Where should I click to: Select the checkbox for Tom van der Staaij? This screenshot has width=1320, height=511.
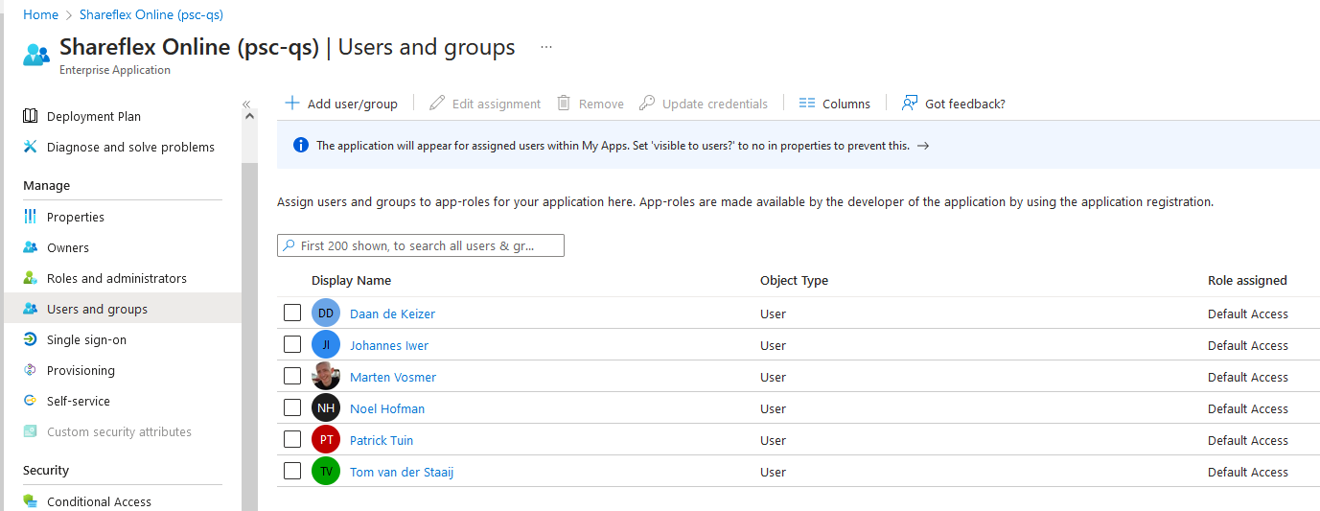coord(292,471)
